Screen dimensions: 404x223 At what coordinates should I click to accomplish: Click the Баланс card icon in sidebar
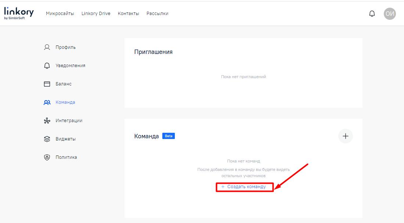(46, 84)
